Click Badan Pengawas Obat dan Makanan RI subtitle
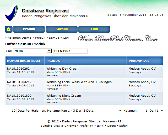 coord(56,16)
